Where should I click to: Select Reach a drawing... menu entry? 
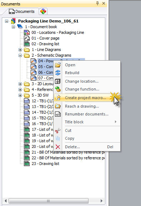click(x=87, y=106)
